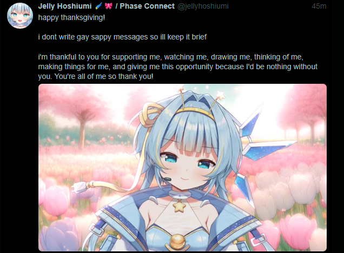Click the gold star pendant in image
Image resolution: width=344 pixels, height=253 pixels.
(x=180, y=207)
